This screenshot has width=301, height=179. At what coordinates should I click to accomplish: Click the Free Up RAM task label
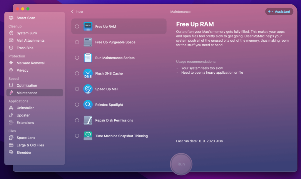106,26
